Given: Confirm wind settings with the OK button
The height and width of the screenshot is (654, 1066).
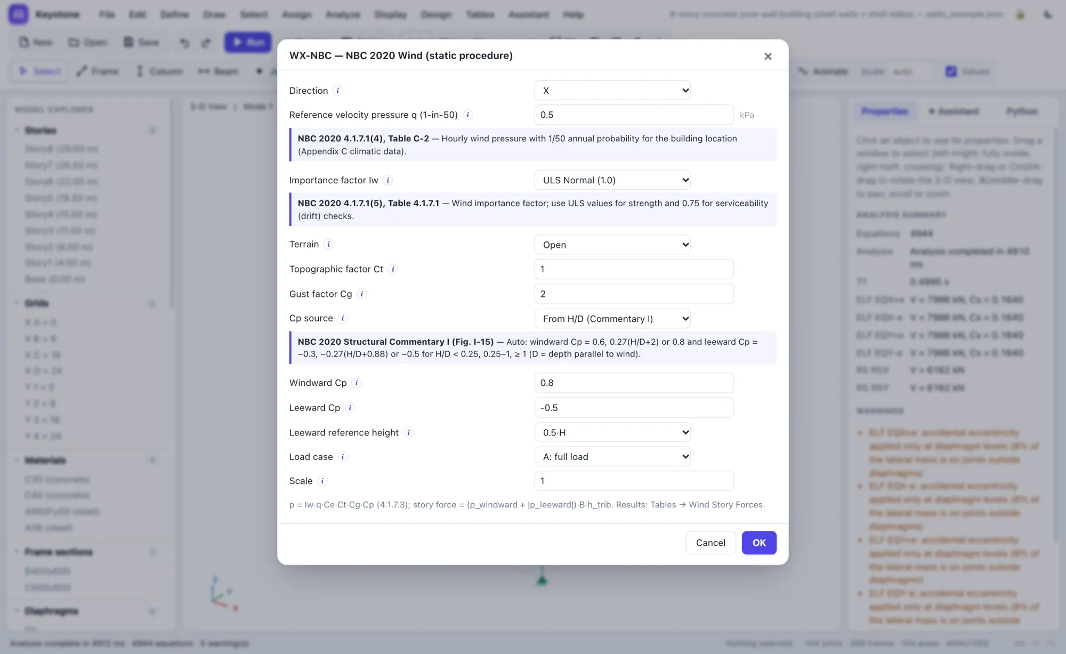Looking at the screenshot, I should [x=759, y=543].
